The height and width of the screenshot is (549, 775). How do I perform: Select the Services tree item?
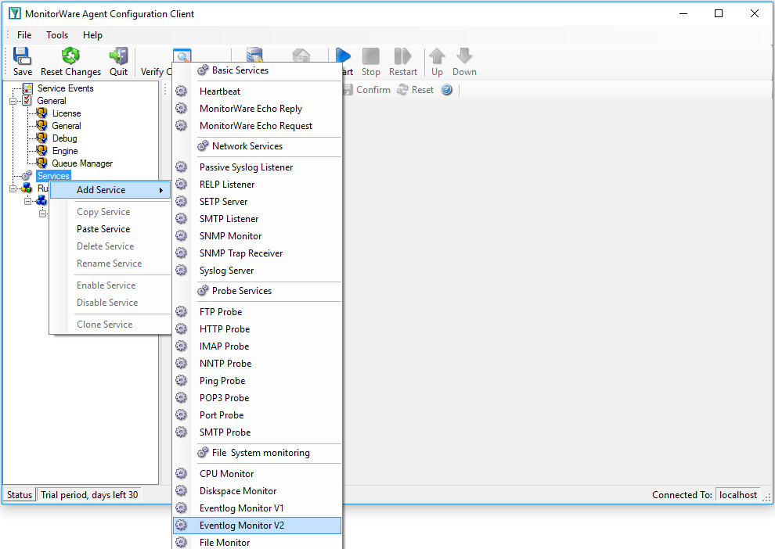click(x=53, y=176)
